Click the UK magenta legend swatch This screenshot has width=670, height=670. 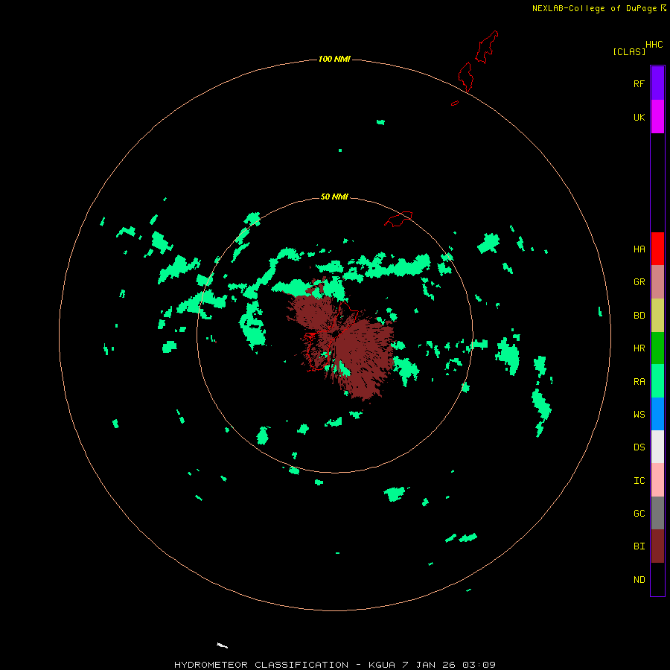657,117
